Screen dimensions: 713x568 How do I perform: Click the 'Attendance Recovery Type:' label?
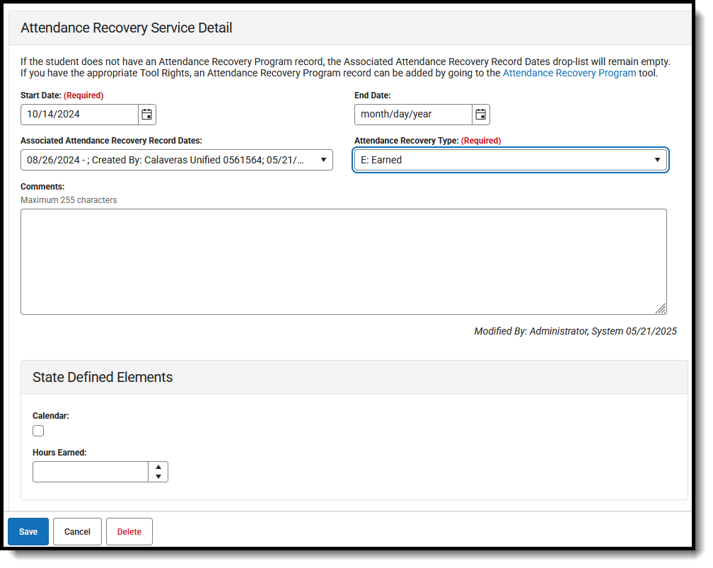tap(407, 141)
